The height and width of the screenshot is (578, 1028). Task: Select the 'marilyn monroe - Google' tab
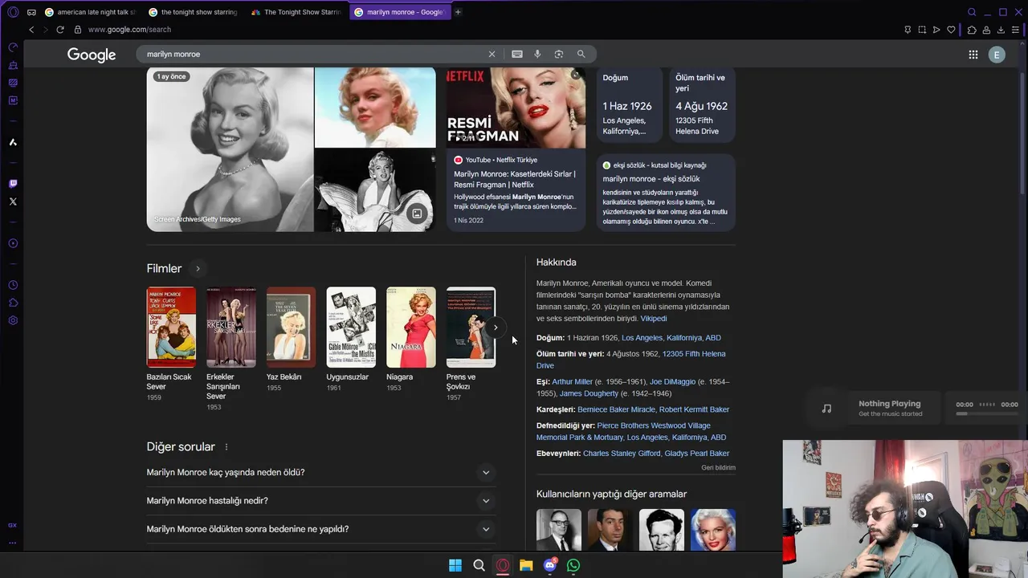399,12
